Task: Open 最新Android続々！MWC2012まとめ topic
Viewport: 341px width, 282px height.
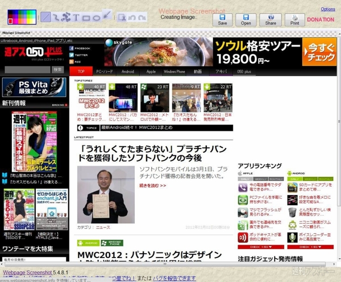Action: tap(137, 127)
